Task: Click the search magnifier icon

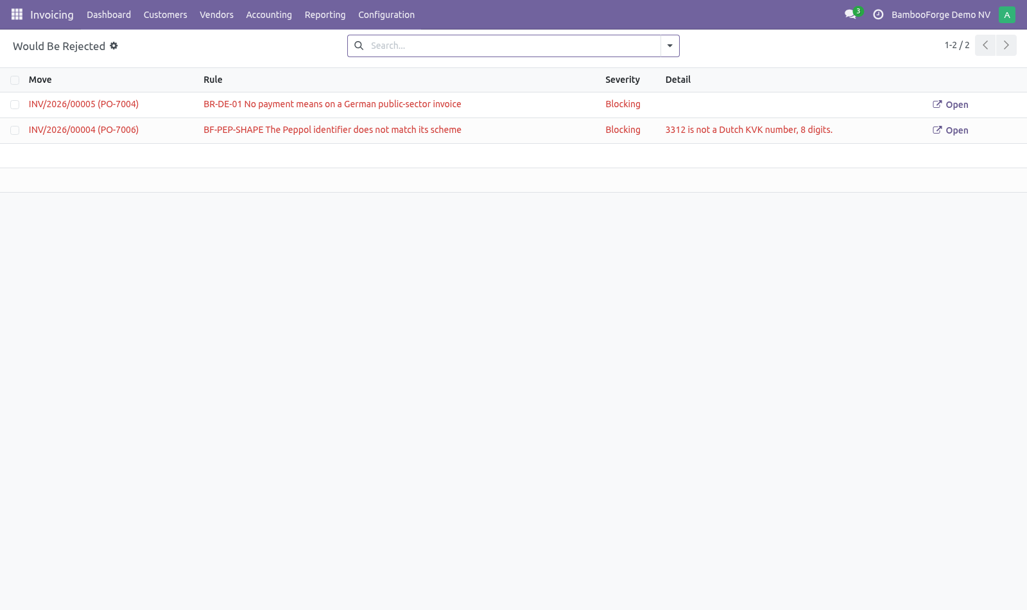Action: [x=359, y=46]
